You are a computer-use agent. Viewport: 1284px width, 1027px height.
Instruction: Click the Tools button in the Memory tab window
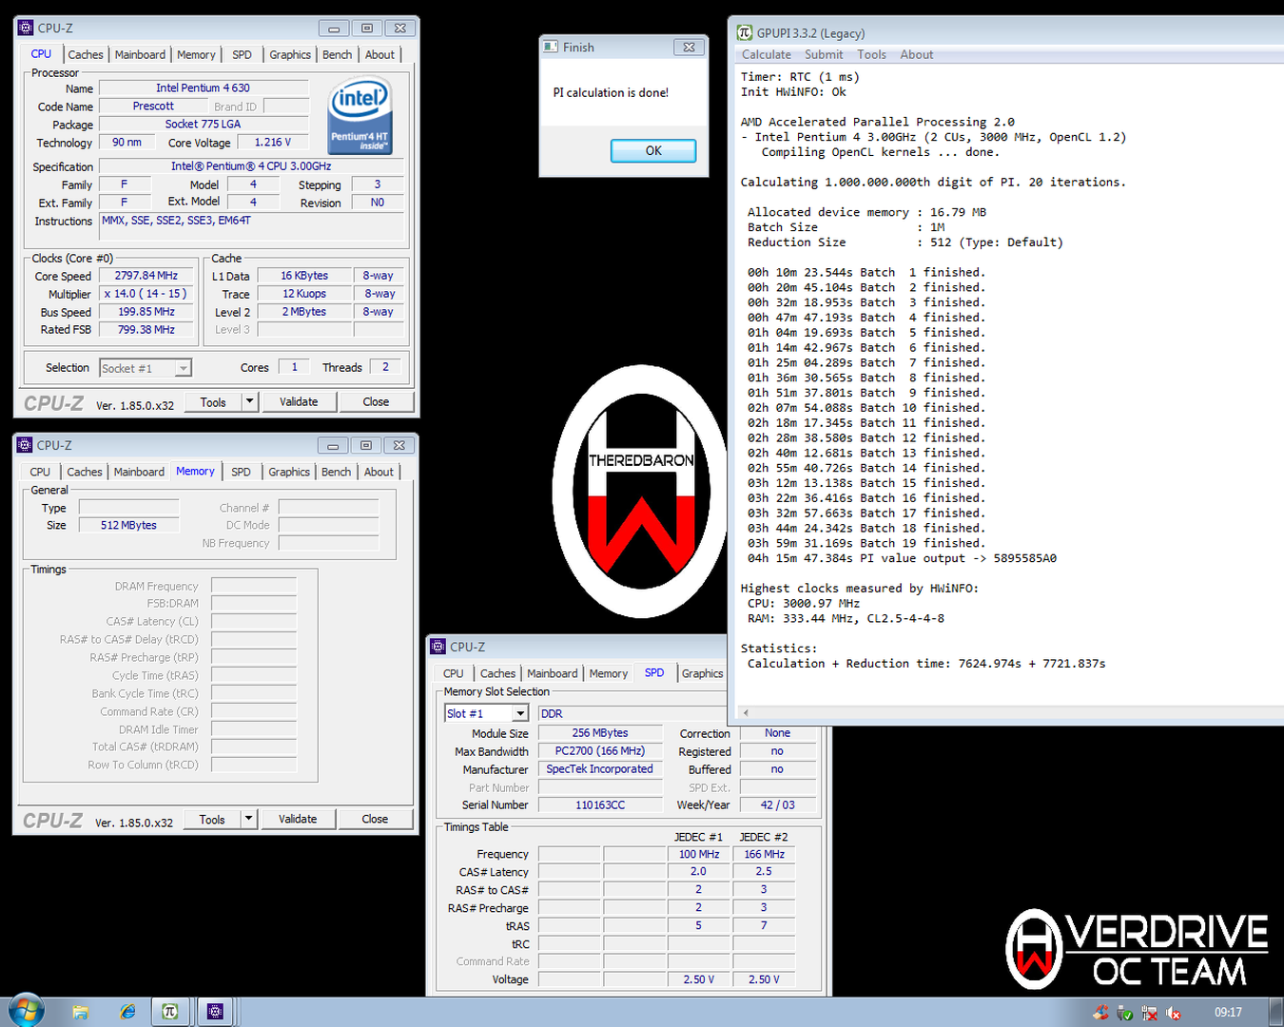pyautogui.click(x=212, y=819)
